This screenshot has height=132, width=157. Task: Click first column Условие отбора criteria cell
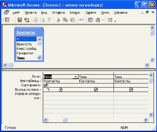click(x=61, y=94)
